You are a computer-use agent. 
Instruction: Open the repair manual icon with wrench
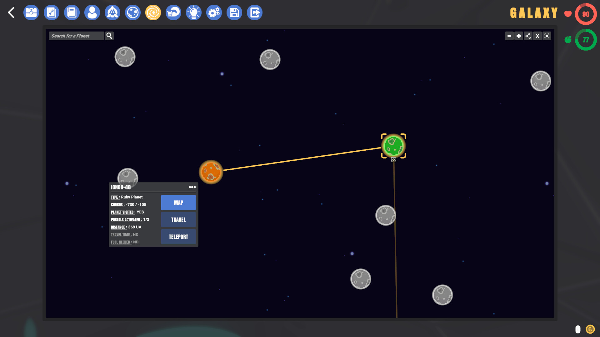[x=52, y=12]
